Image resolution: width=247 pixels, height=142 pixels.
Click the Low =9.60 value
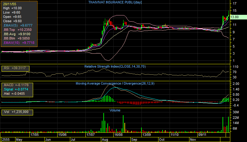[x=11, y=12]
